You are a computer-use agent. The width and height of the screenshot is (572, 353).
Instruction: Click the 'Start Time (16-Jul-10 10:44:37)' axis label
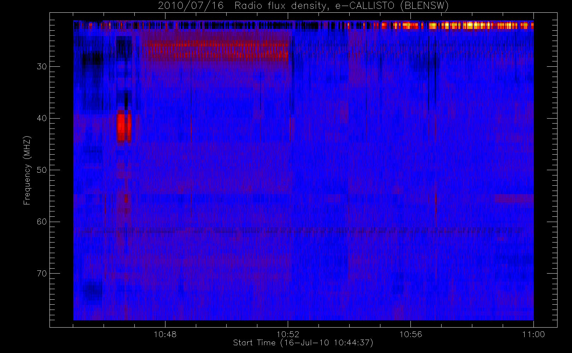coord(303,342)
